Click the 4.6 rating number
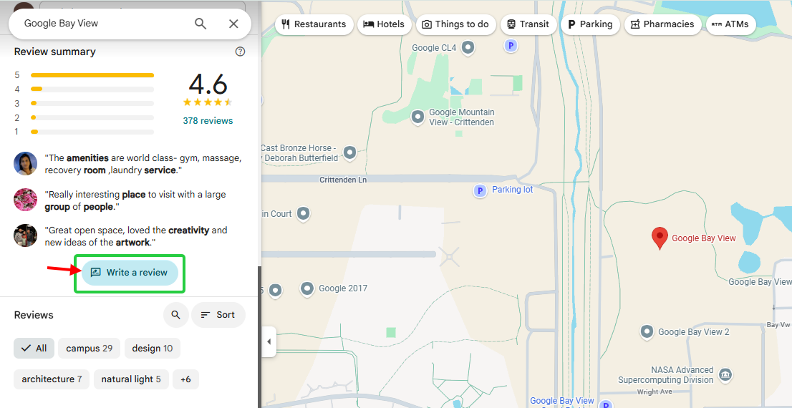 (x=208, y=84)
